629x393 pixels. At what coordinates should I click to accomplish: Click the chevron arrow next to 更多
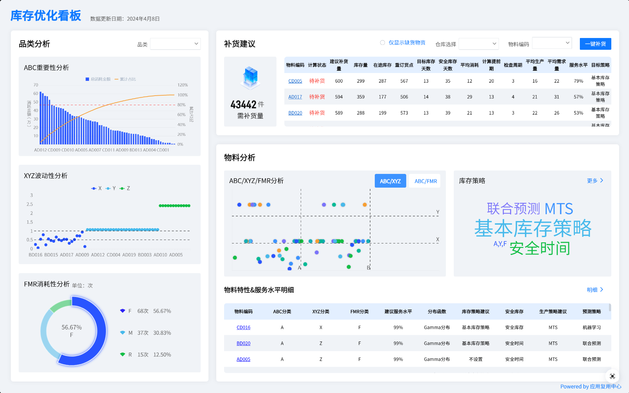(601, 180)
